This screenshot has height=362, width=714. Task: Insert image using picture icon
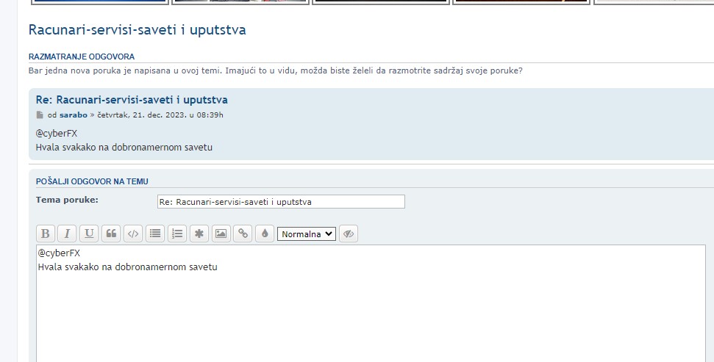pos(221,234)
